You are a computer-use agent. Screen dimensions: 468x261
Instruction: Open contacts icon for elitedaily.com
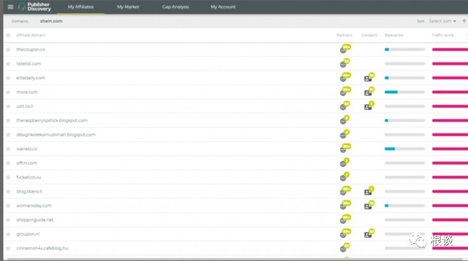click(x=369, y=77)
